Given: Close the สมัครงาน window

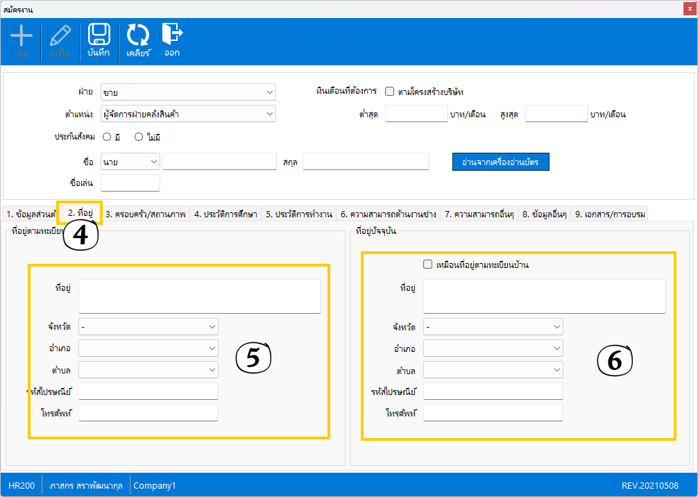Looking at the screenshot, I should tap(689, 9).
